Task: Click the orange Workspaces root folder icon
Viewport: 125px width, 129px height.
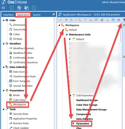Action: coord(63,25)
